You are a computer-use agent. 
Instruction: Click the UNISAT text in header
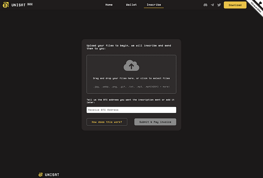[18, 5]
